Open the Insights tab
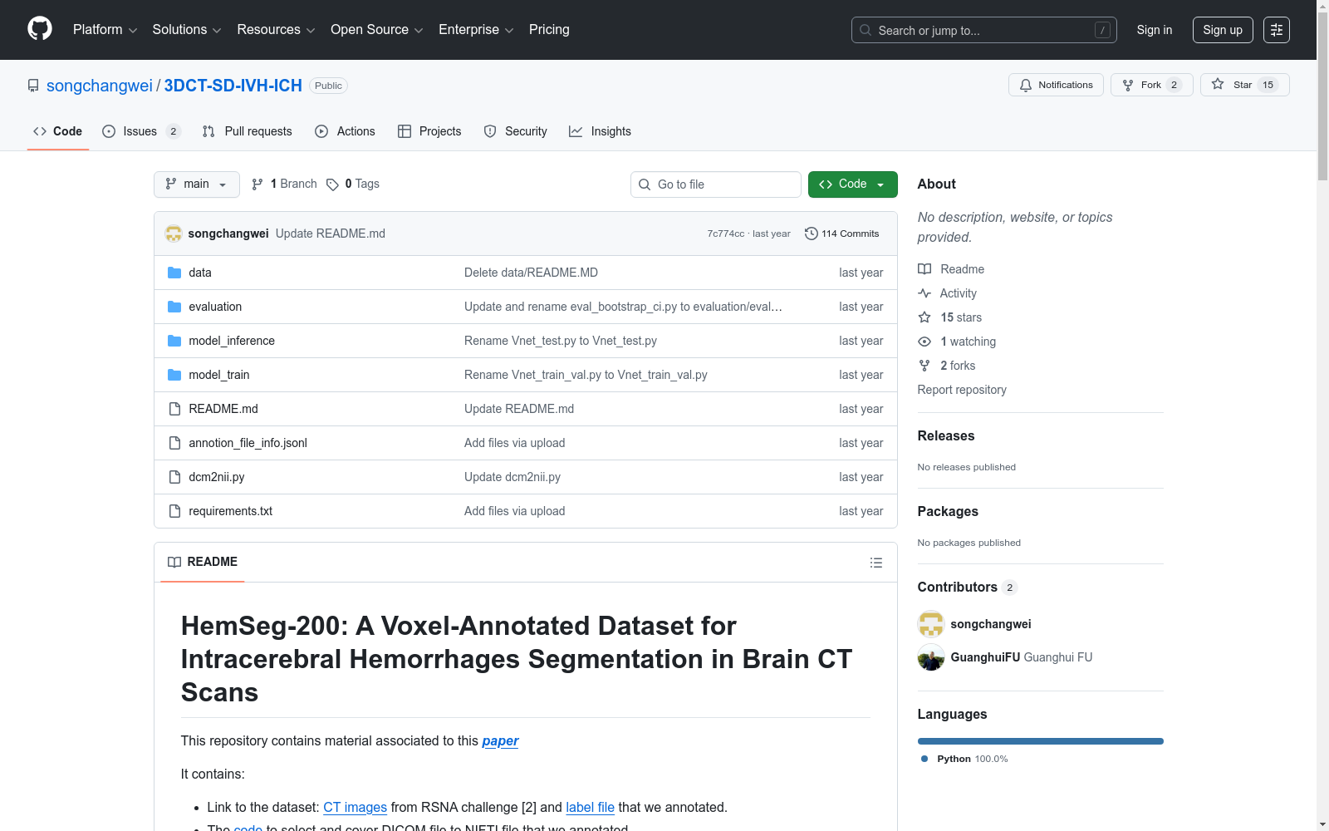1329x831 pixels. pos(600,131)
